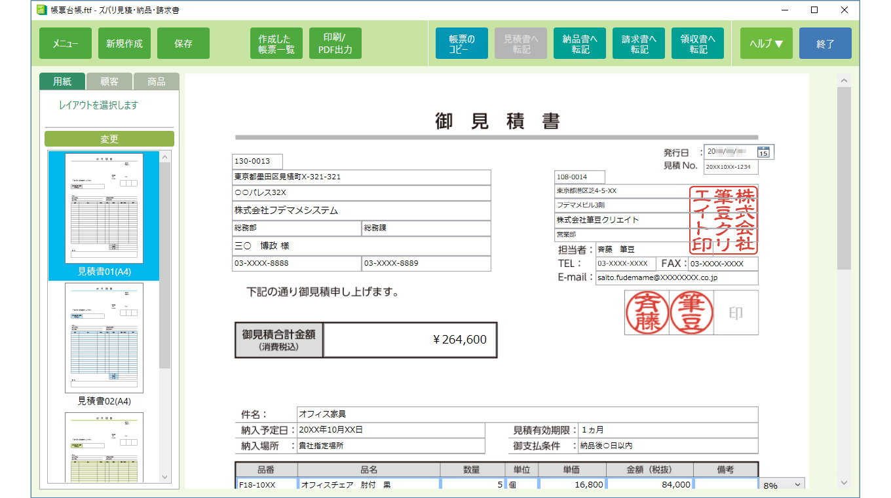Click the 変更 layout change button
Screen dimensions: 891x498
pyautogui.click(x=109, y=138)
